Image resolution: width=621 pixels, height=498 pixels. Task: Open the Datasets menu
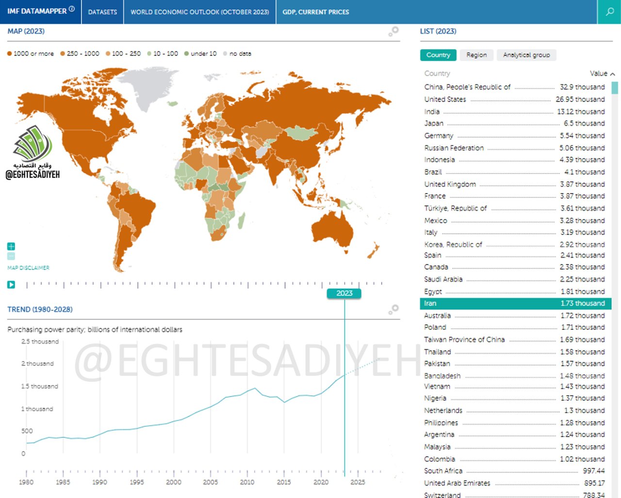[x=102, y=12]
